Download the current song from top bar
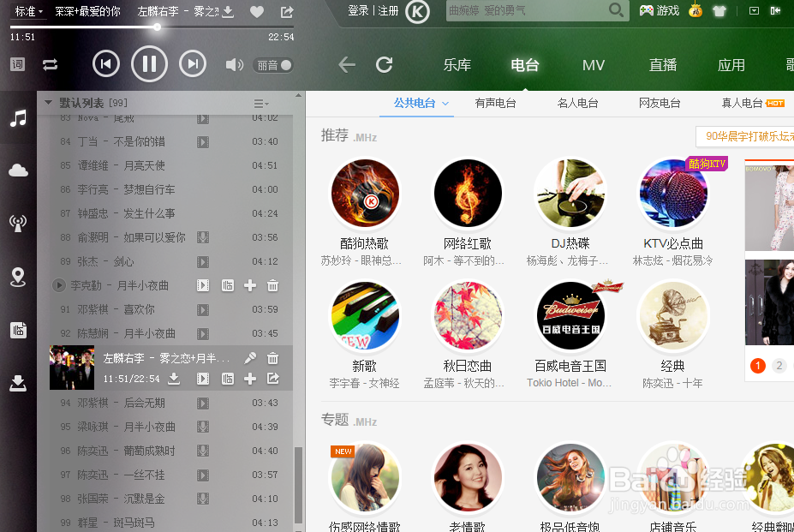794x532 pixels. pyautogui.click(x=228, y=12)
